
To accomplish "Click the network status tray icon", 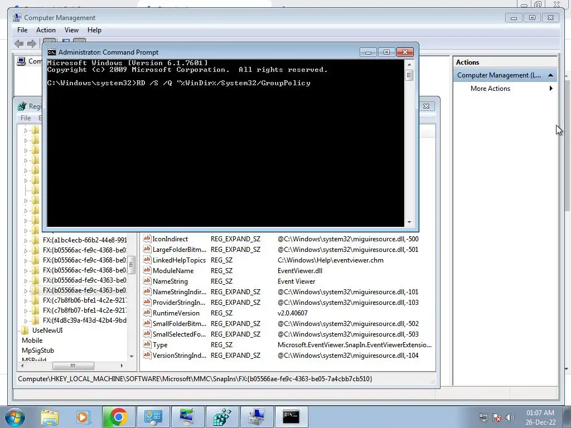I will click(483, 417).
